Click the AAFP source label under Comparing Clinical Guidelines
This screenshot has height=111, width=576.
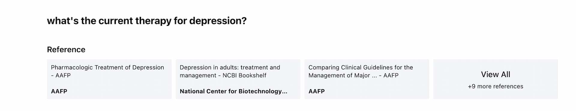tap(316, 91)
